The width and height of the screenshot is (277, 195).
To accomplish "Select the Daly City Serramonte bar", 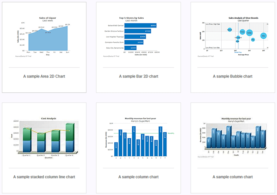I will (130, 48).
